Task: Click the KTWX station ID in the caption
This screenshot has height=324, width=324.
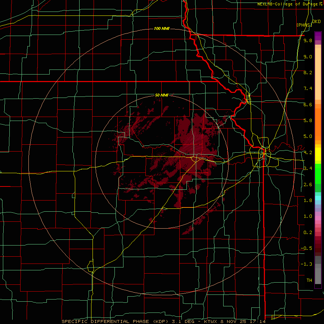Action: tap(210, 321)
